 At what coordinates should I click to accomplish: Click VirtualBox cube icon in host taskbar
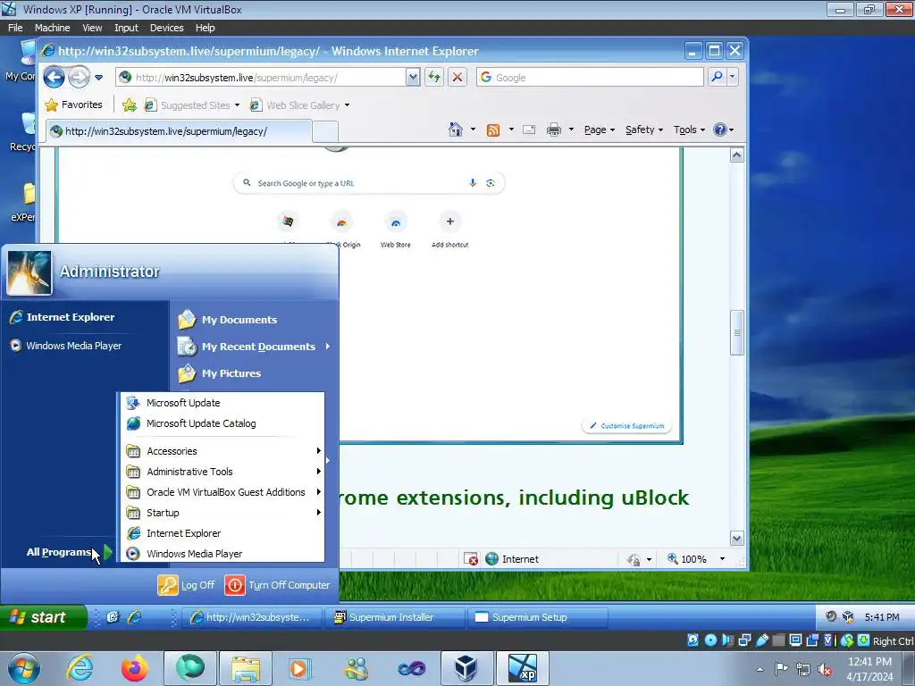(x=466, y=668)
